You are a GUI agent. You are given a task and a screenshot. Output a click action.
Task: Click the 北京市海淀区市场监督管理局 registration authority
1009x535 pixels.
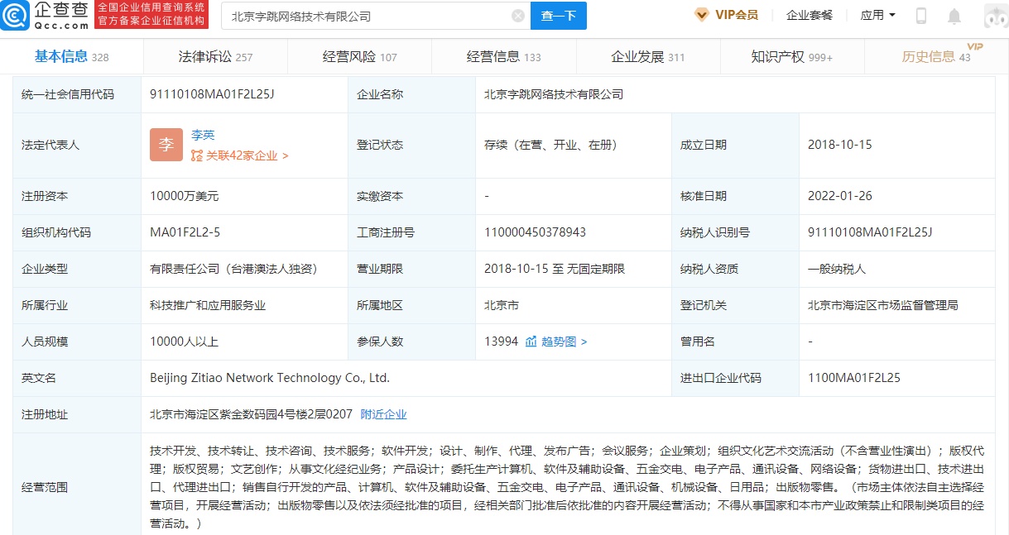coord(882,305)
